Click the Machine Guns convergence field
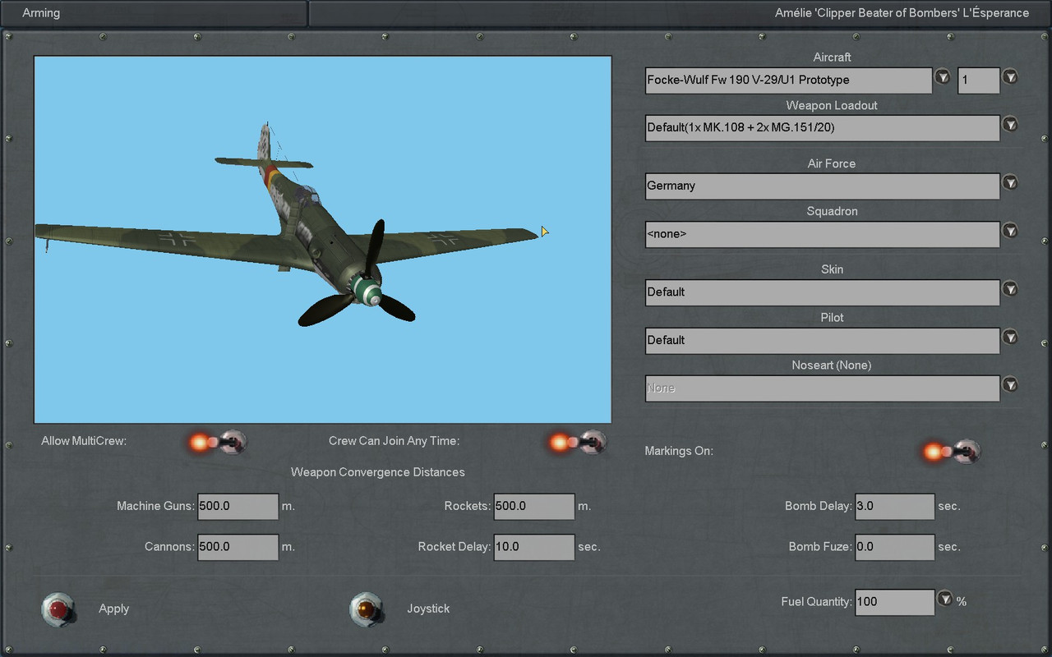The height and width of the screenshot is (657, 1052). (x=238, y=507)
